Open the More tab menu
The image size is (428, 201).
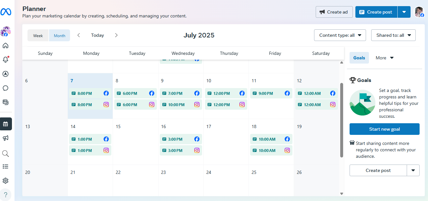385,58
